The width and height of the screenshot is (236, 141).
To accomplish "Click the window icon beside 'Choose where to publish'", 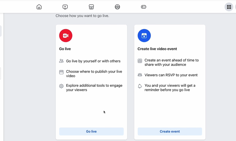I will click(x=61, y=72).
